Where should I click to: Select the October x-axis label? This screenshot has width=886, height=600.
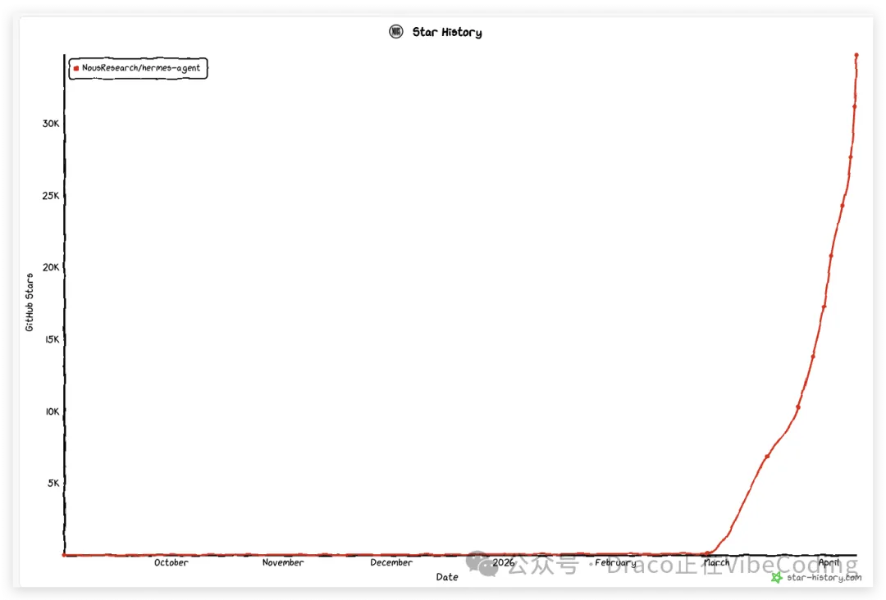[171, 563]
